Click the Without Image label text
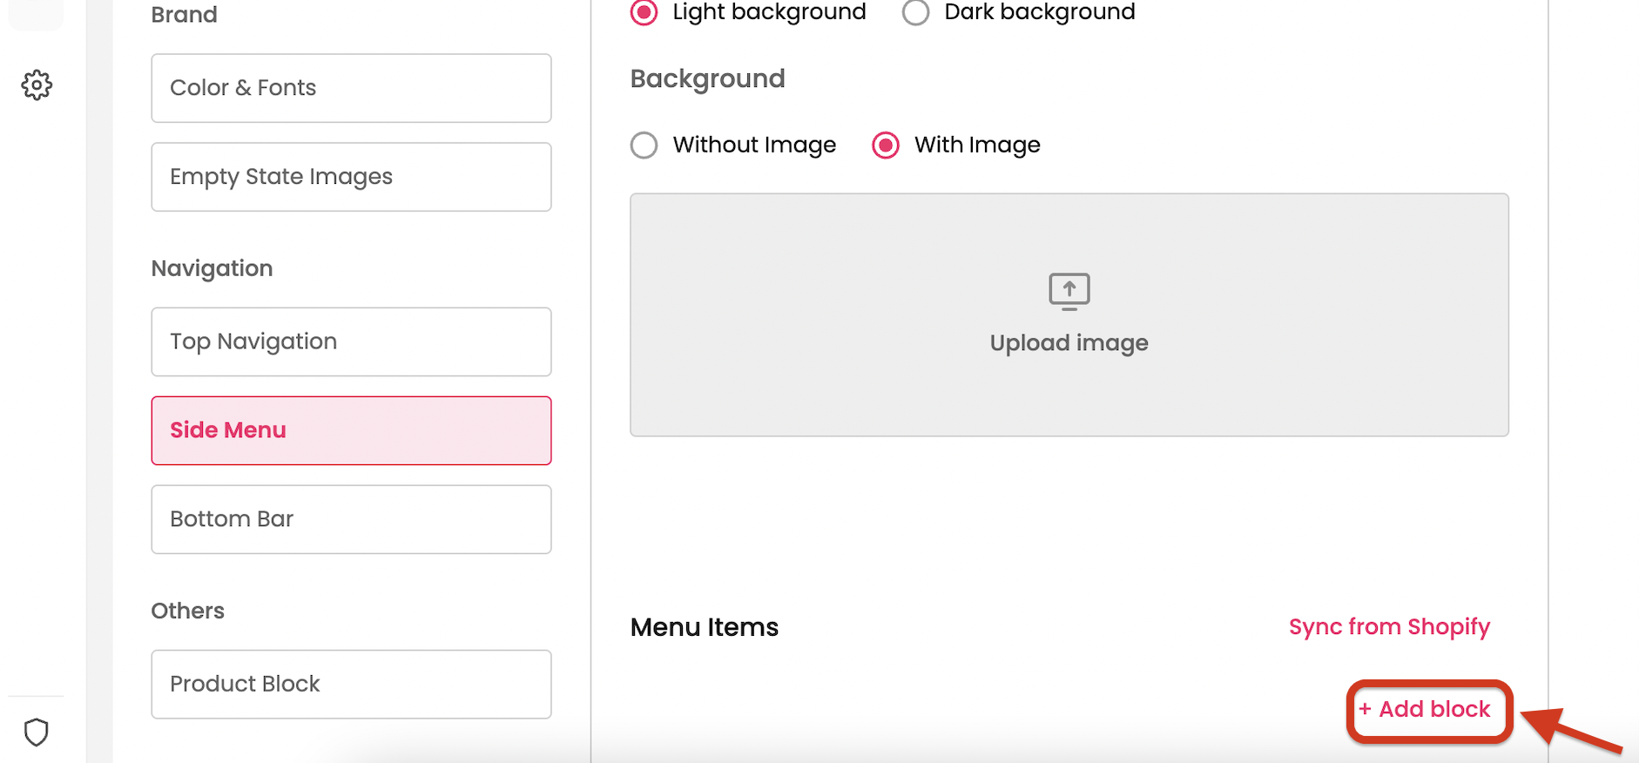The image size is (1639, 763). click(x=754, y=145)
